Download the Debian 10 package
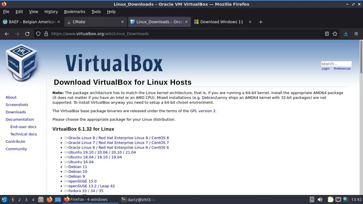363x204 pixels. 78,171
